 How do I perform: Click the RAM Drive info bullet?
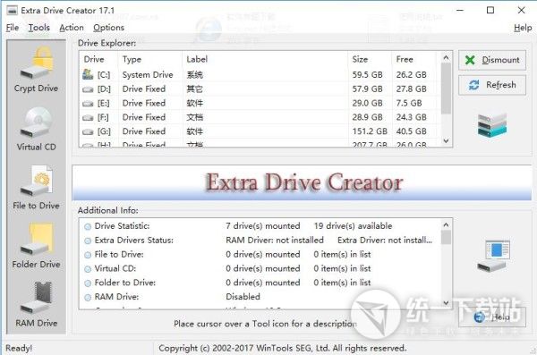tap(88, 297)
